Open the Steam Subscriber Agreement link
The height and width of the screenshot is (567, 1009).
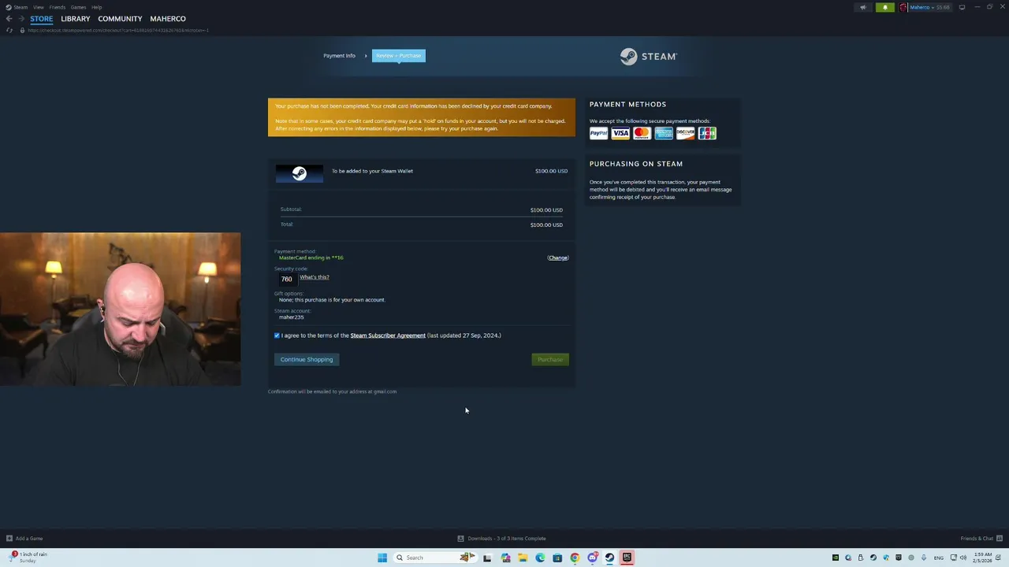coord(388,335)
